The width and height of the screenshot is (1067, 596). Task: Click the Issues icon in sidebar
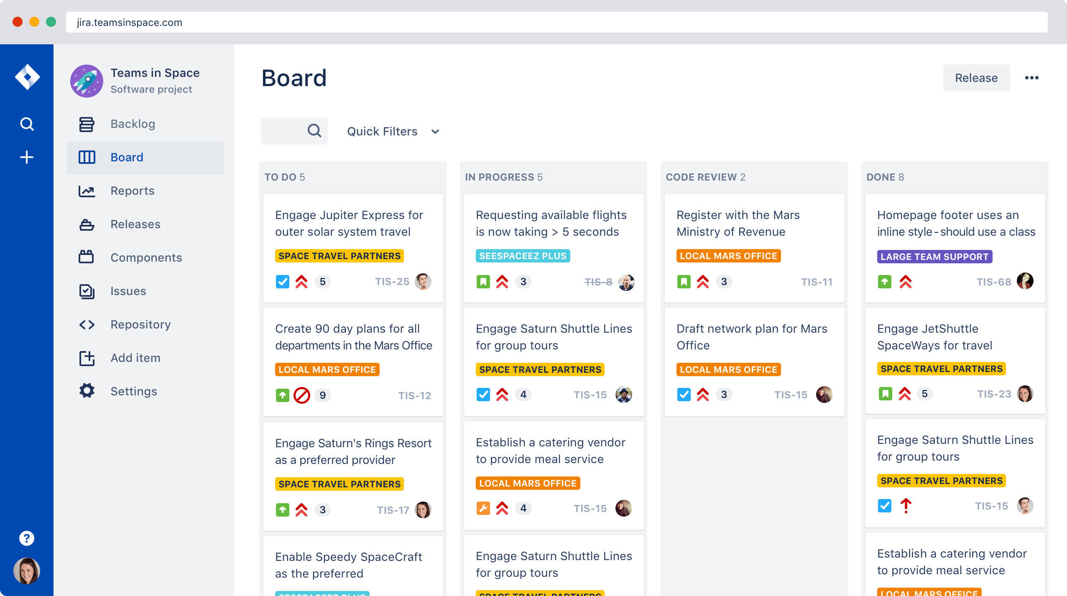pyautogui.click(x=87, y=290)
